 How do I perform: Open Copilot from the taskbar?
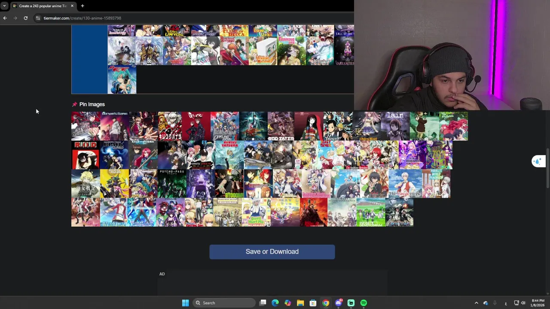tap(288, 303)
